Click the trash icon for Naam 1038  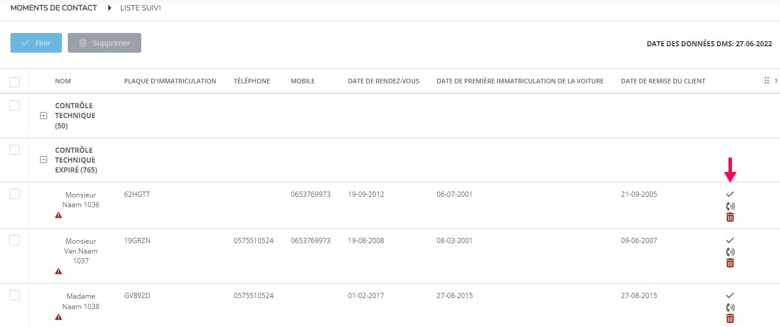pyautogui.click(x=730, y=318)
